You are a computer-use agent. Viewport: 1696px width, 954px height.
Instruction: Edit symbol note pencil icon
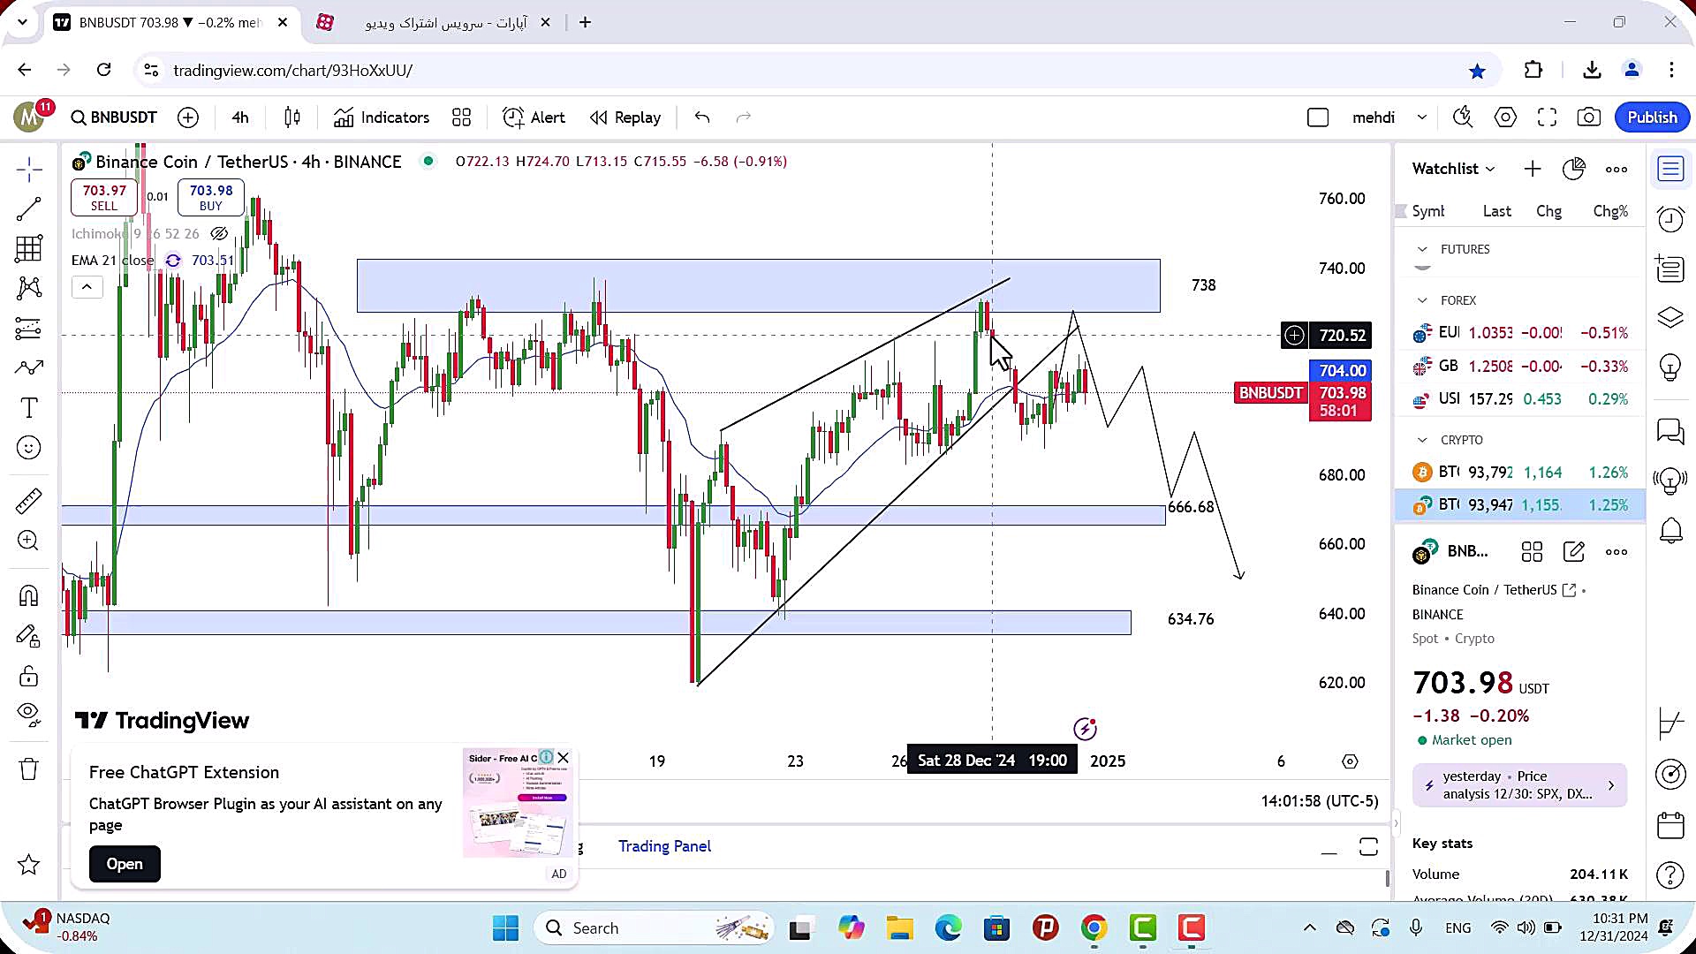pos(1574,552)
